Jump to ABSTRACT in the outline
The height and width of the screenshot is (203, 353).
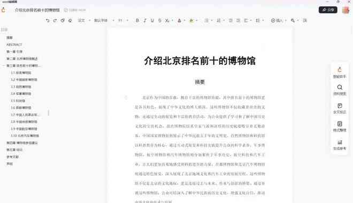pyautogui.click(x=14, y=44)
